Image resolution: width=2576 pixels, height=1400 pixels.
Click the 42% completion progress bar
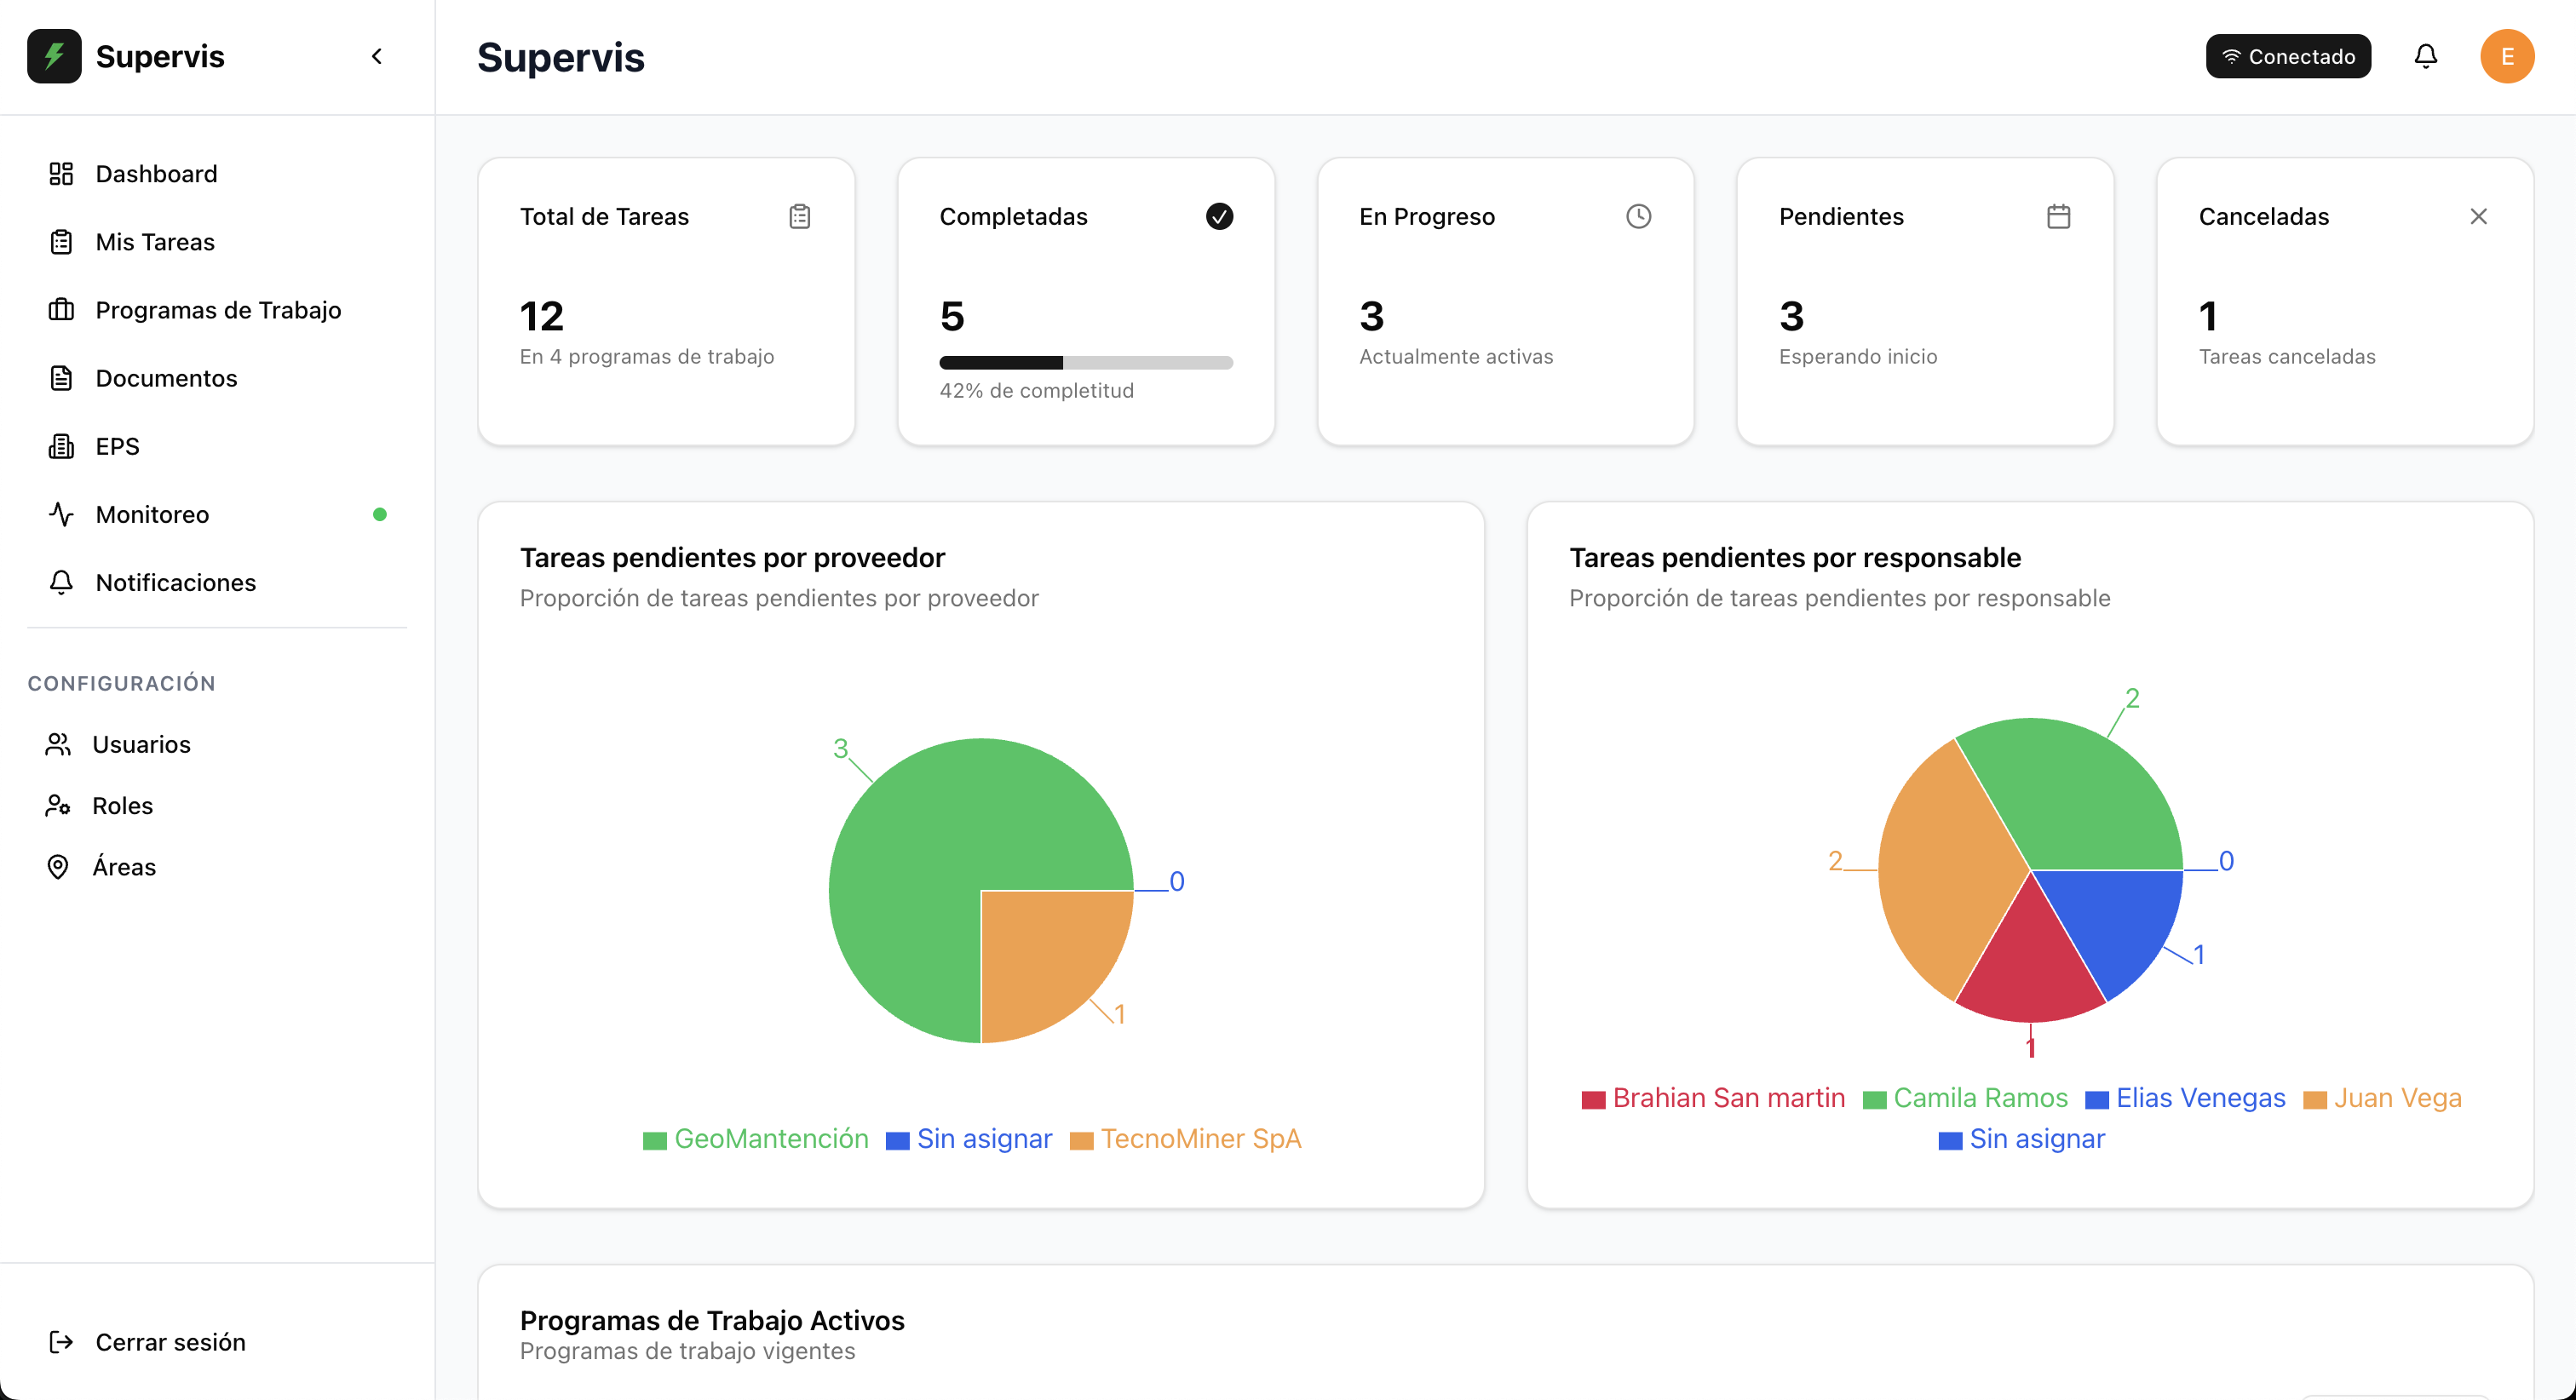tap(1085, 362)
